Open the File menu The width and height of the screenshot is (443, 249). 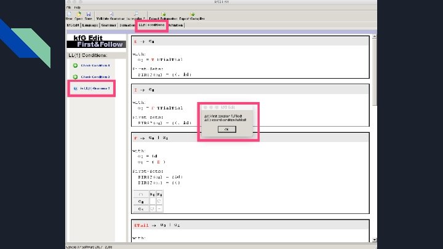69,7
